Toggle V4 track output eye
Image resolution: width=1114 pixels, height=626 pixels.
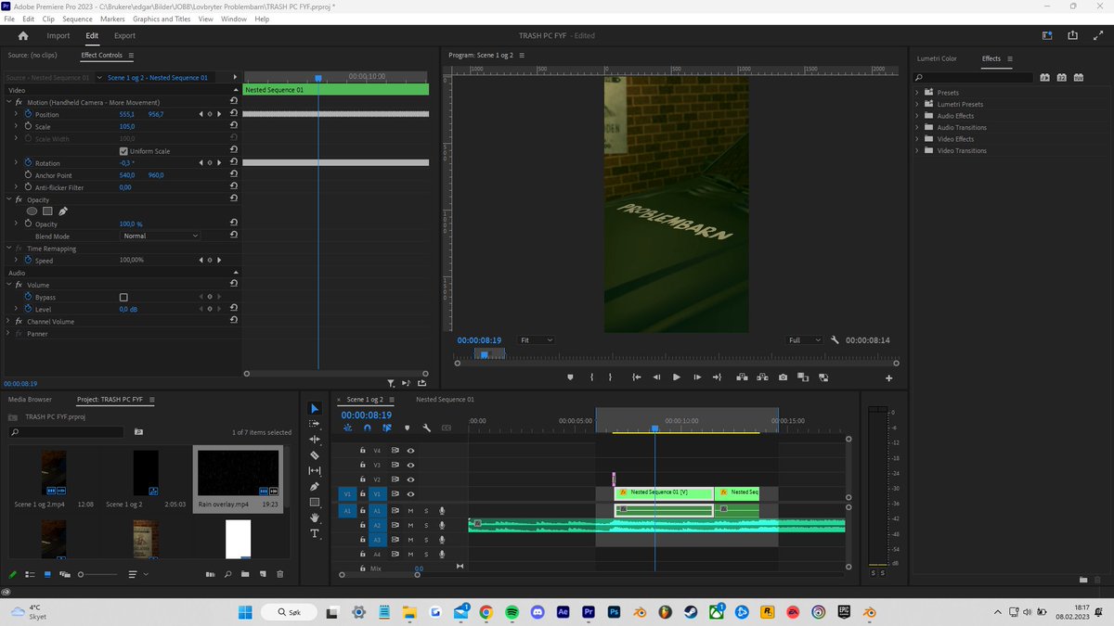coord(410,450)
